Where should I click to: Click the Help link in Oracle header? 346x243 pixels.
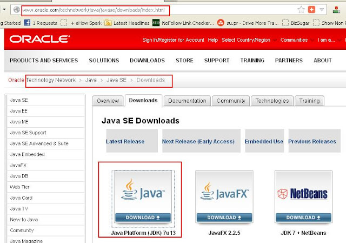click(212, 40)
